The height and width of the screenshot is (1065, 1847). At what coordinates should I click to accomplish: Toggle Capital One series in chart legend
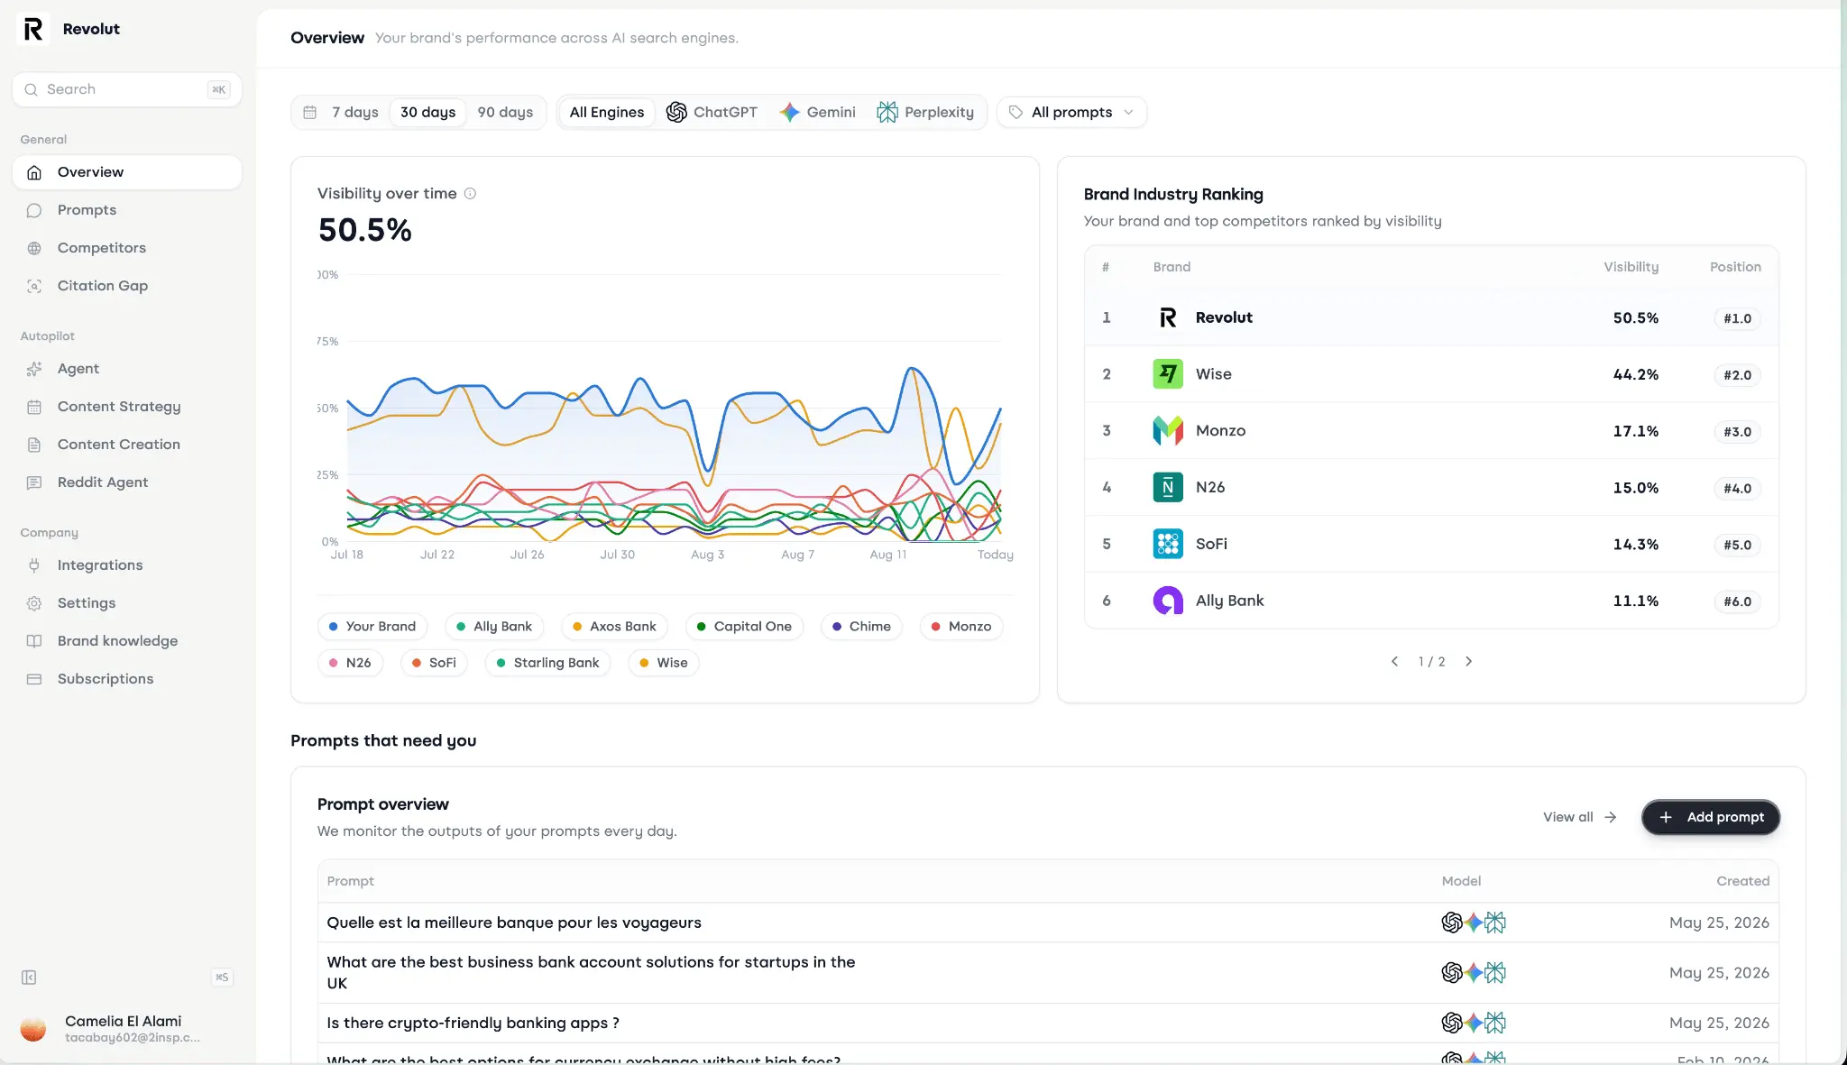point(744,627)
